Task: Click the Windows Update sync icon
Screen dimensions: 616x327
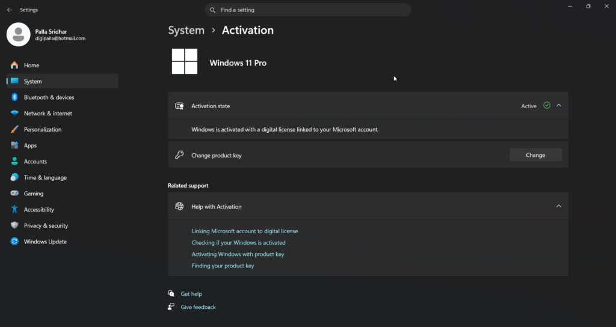Action: [x=14, y=242]
